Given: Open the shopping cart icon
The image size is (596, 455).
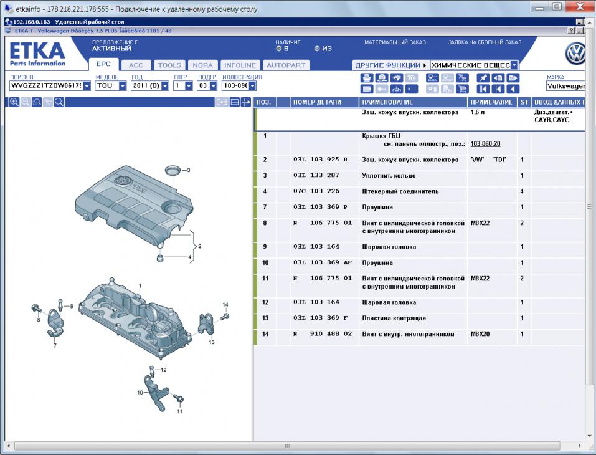Looking at the screenshot, I should (x=462, y=89).
